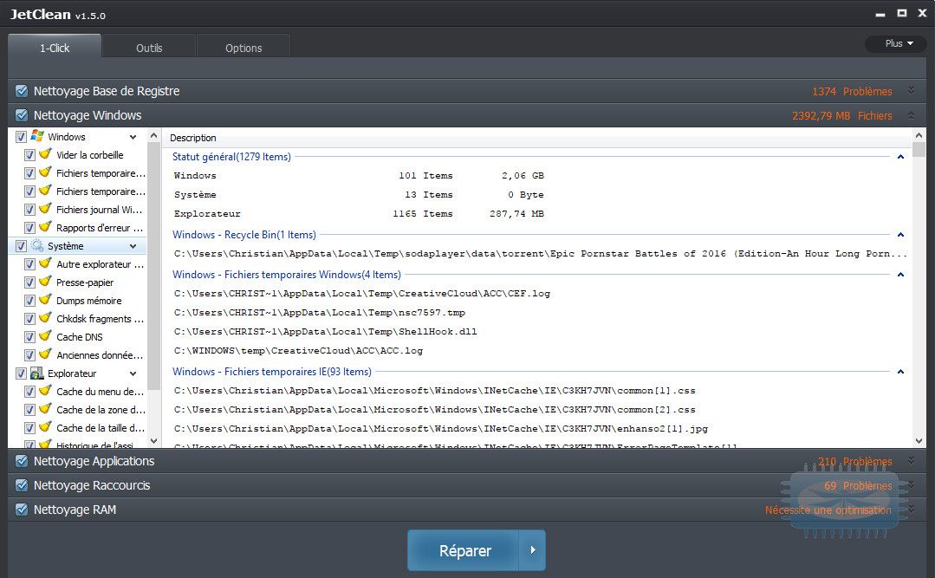Click 2392,79 MB Fichiers result

point(841,116)
